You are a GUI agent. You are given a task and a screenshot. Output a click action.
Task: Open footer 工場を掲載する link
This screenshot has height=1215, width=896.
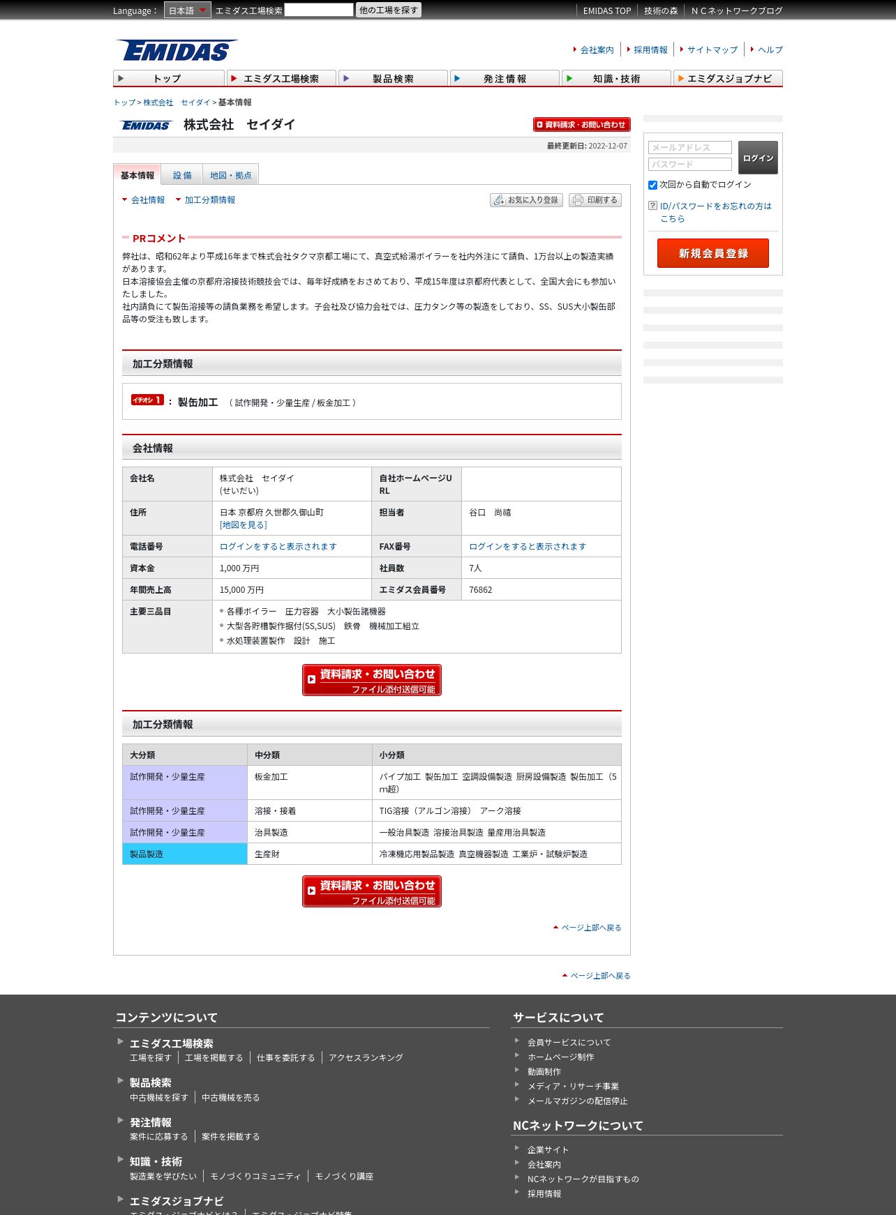(214, 1058)
